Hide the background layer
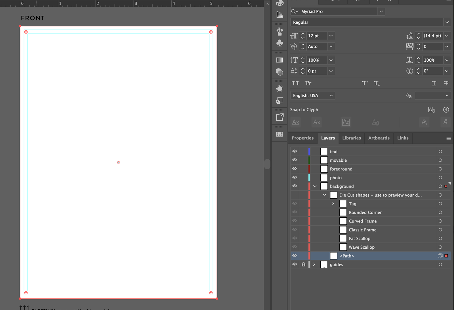454x310 pixels. point(295,186)
